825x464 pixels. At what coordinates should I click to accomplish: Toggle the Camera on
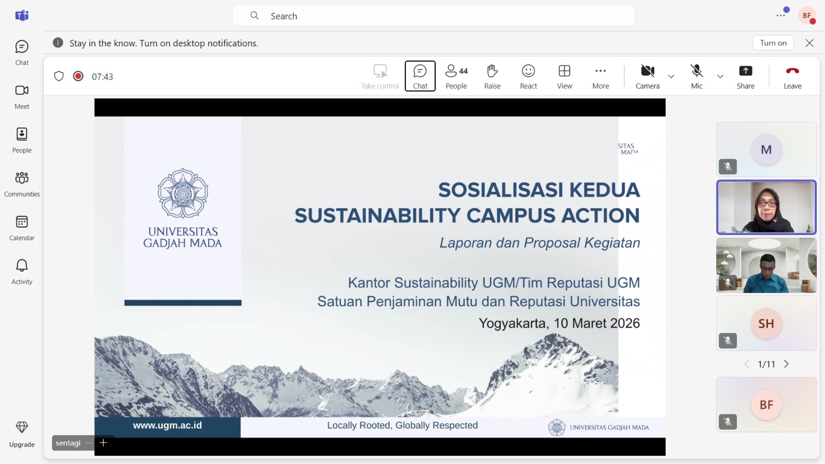click(x=648, y=76)
